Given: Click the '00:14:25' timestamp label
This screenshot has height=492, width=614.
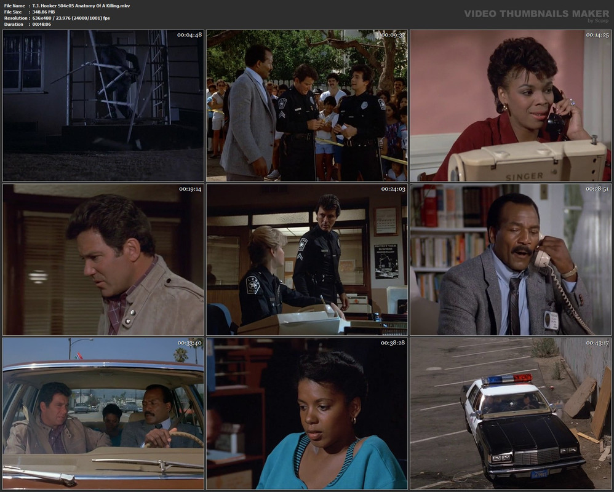Looking at the screenshot, I should [x=597, y=35].
